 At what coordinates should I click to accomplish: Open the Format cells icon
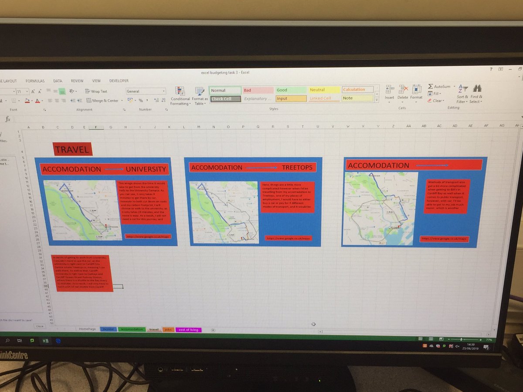pyautogui.click(x=416, y=89)
